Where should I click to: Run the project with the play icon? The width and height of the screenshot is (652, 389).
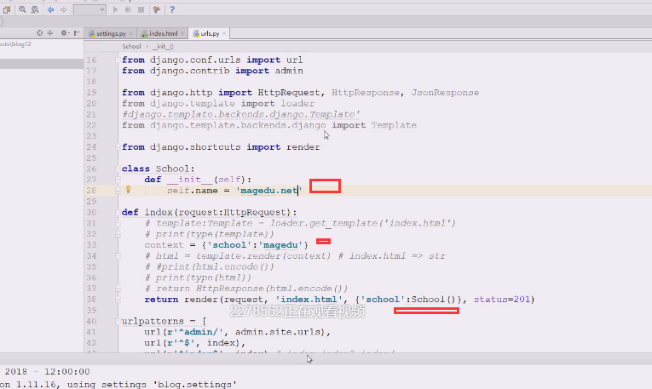116,9
